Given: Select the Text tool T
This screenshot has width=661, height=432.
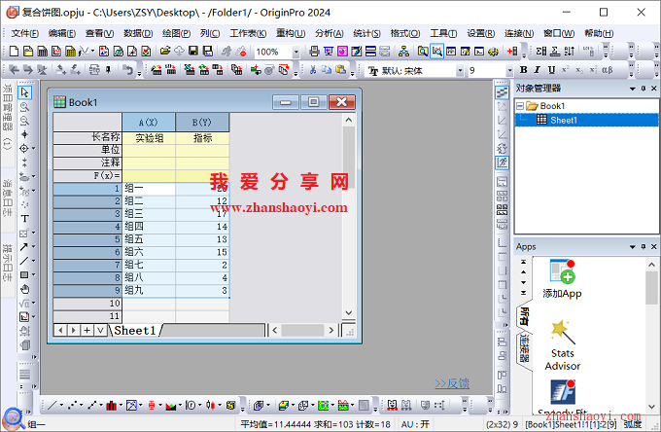Looking at the screenshot, I should [x=24, y=219].
